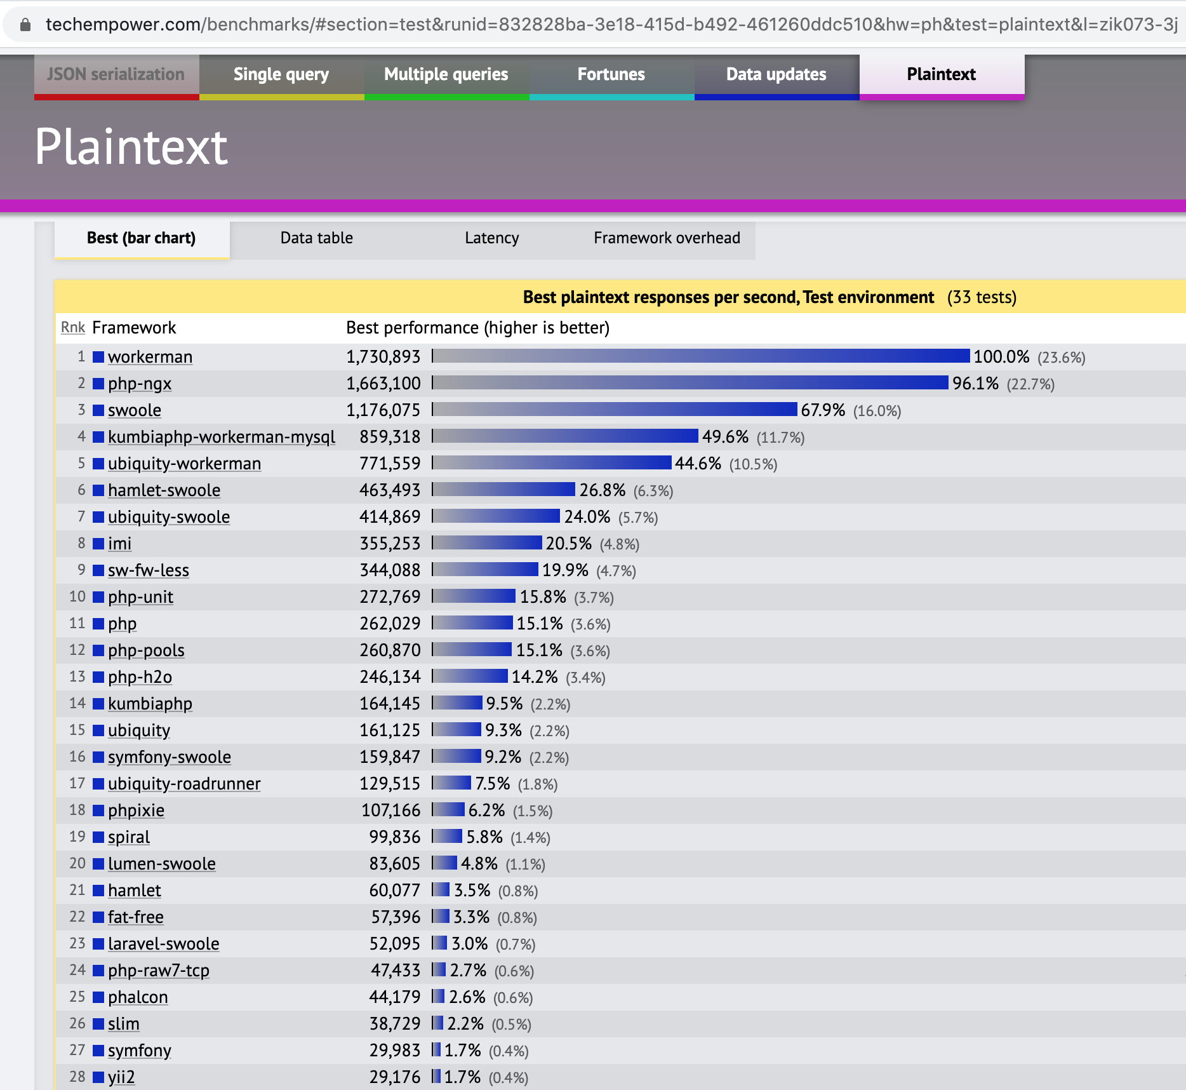Open the php-ngx framework link
1186x1090 pixels.
click(140, 384)
